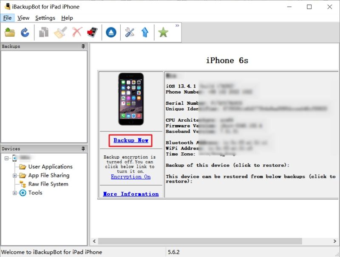Click the blue up arrow icon
340x257 pixels.
pos(145,32)
